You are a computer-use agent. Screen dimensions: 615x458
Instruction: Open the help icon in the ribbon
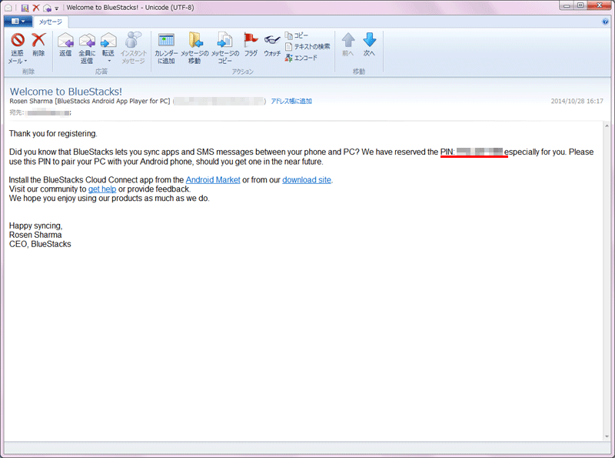tap(605, 22)
